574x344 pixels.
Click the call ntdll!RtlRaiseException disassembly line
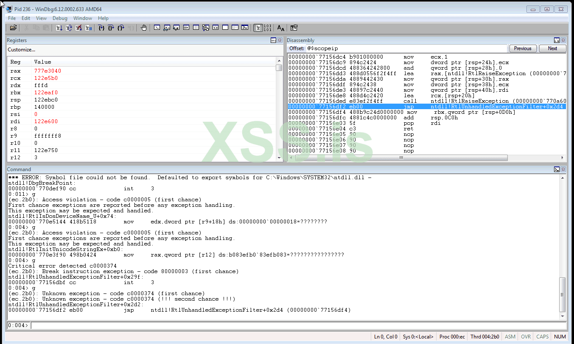tap(426, 101)
